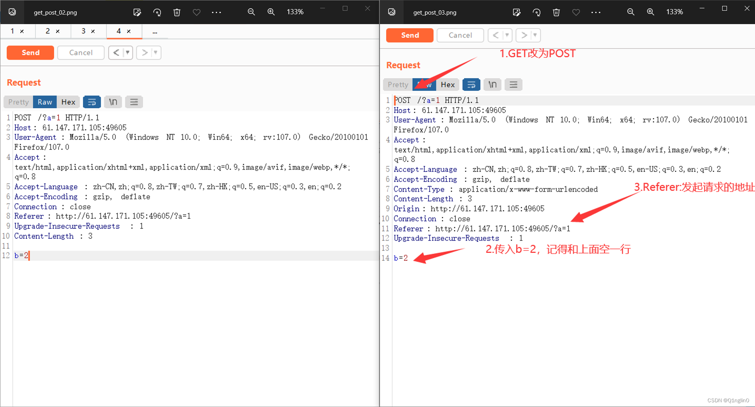This screenshot has height=407, width=755.
Task: Expand forward history dropdown in left window
Action: tap(156, 53)
